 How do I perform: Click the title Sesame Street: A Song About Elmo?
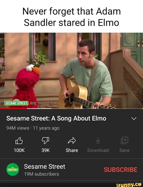tap(56, 118)
